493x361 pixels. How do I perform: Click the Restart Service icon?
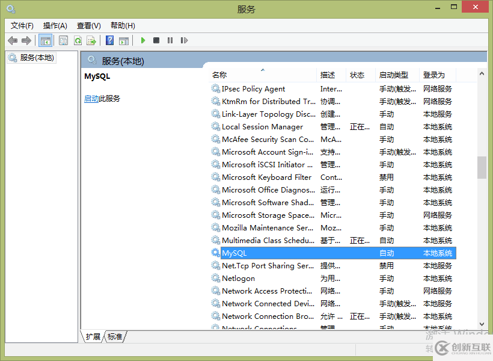[184, 40]
